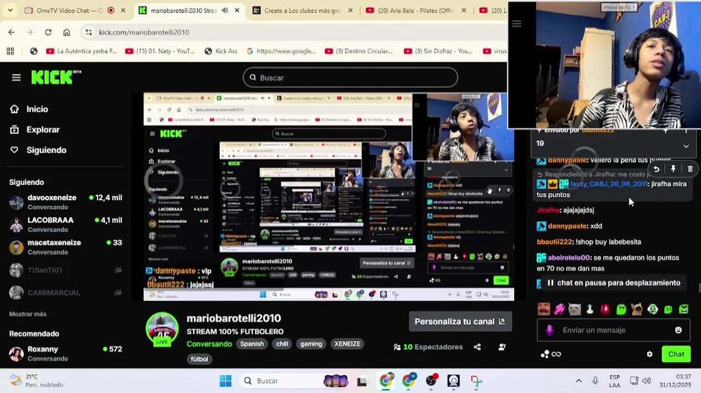Open the Kick hamburger menu
This screenshot has width=701, height=393.
click(16, 78)
